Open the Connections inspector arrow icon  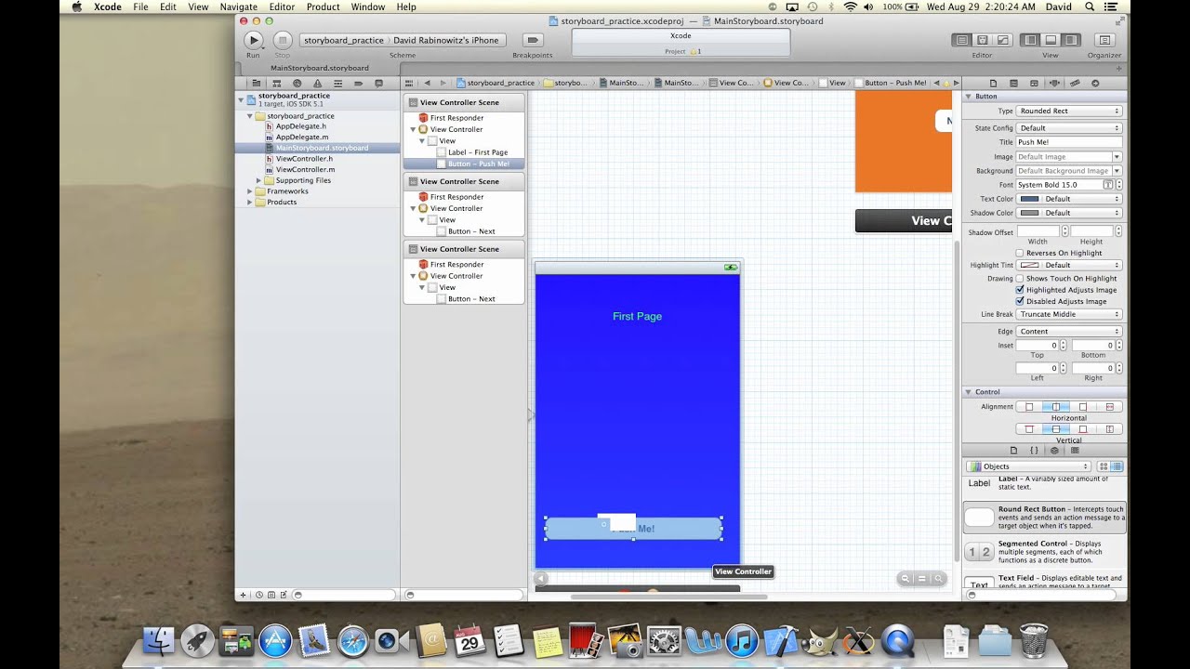pyautogui.click(x=1095, y=83)
